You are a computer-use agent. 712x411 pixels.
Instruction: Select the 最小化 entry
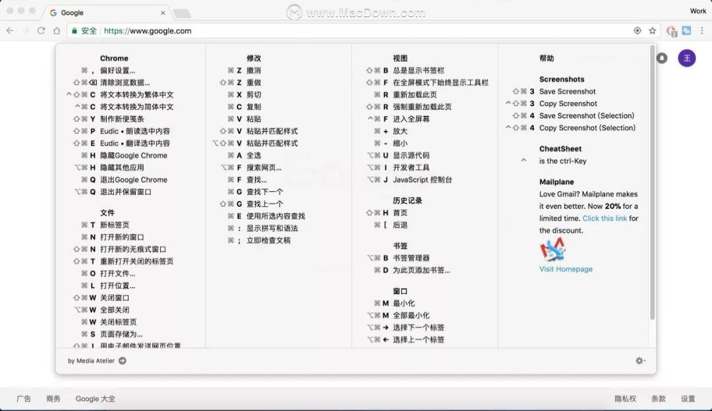coord(403,304)
